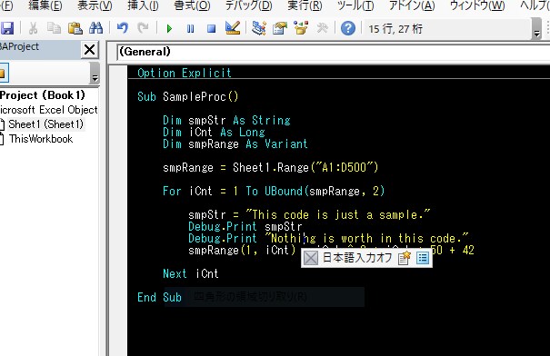The height and width of the screenshot is (356, 550).
Task: Open the 挿入(I) menu
Action: (143, 5)
